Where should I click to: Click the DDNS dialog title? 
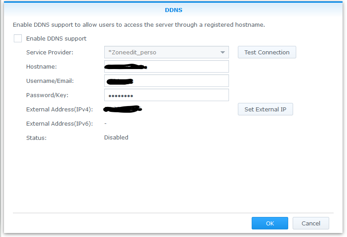[x=173, y=10]
